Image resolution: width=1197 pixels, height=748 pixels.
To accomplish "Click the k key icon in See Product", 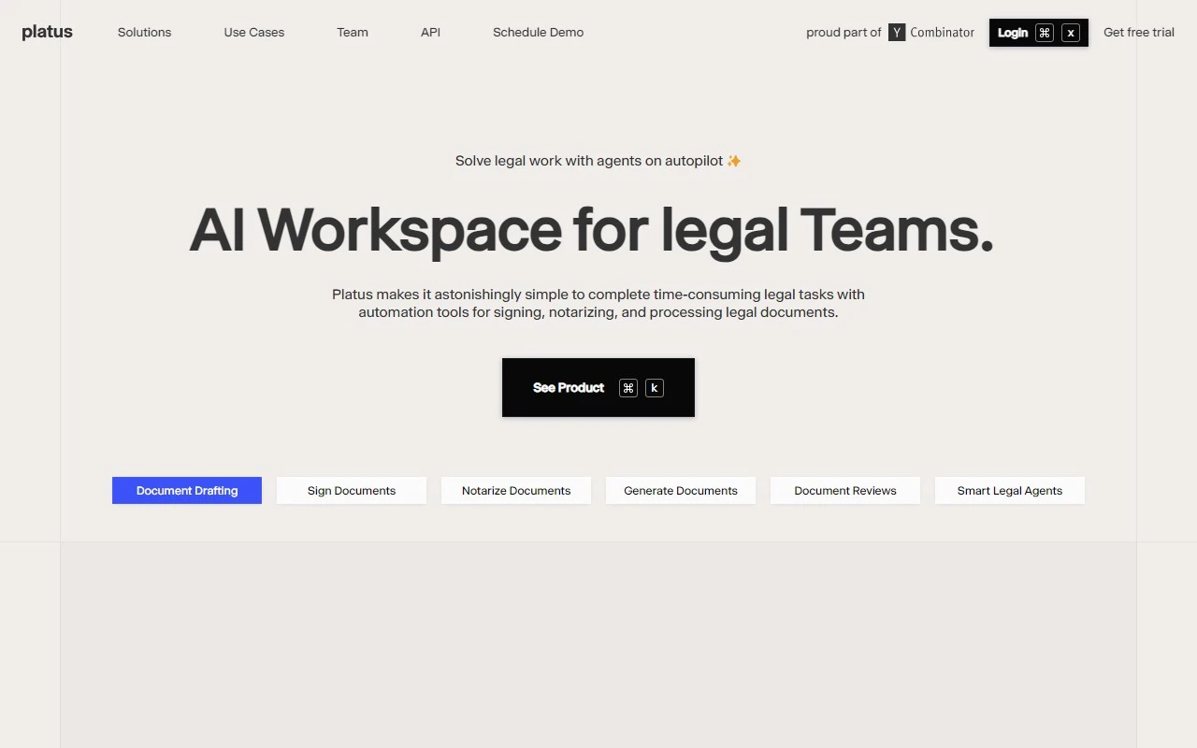I will click(x=655, y=388).
